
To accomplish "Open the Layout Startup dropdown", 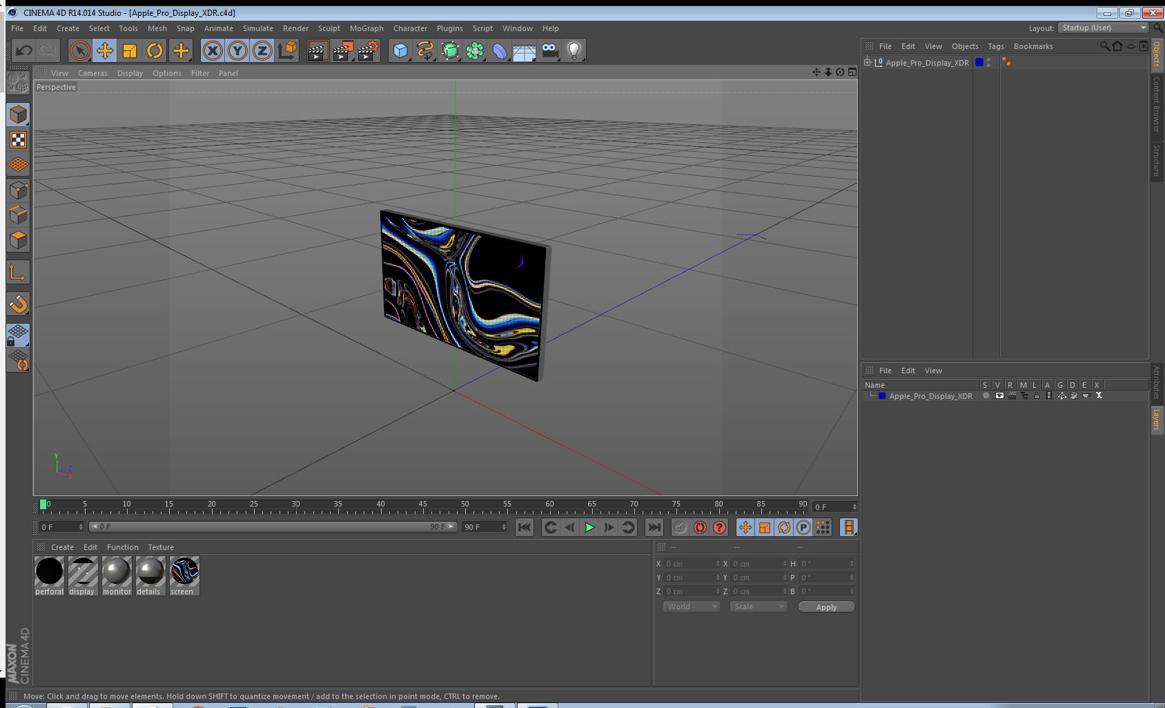I will pyautogui.click(x=1103, y=28).
